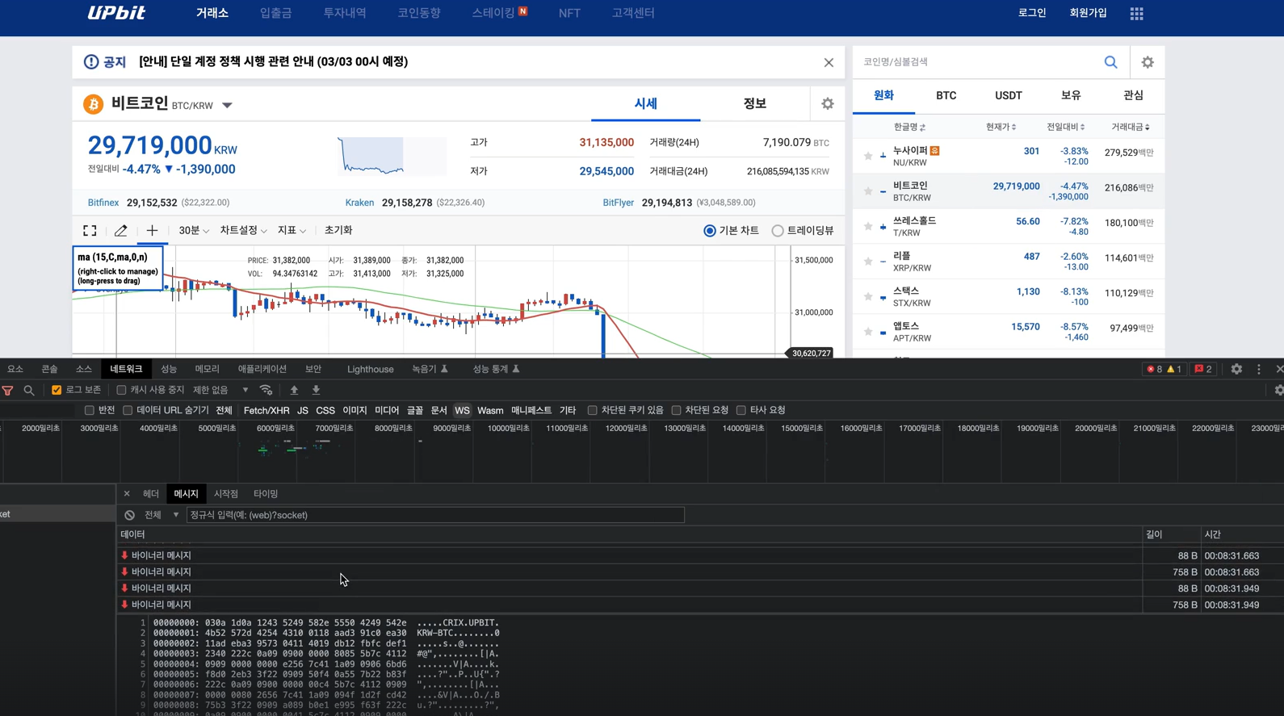Filter requests by WS type
This screenshot has width=1284, height=716.
pos(462,411)
